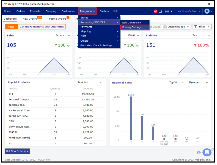This screenshot has width=217, height=165.
Task: Click Get more insights with Analytics
Action: pos(42,27)
